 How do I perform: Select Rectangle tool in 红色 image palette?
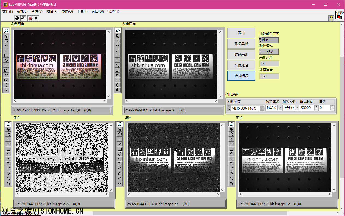click(x=8, y=149)
